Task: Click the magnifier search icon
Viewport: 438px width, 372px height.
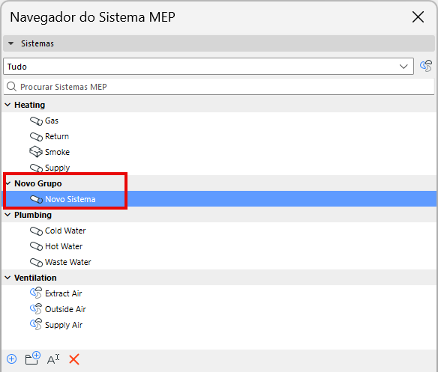Action: 11,86
